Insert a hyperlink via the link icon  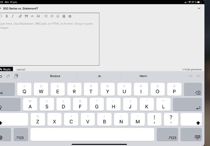tap(20, 16)
